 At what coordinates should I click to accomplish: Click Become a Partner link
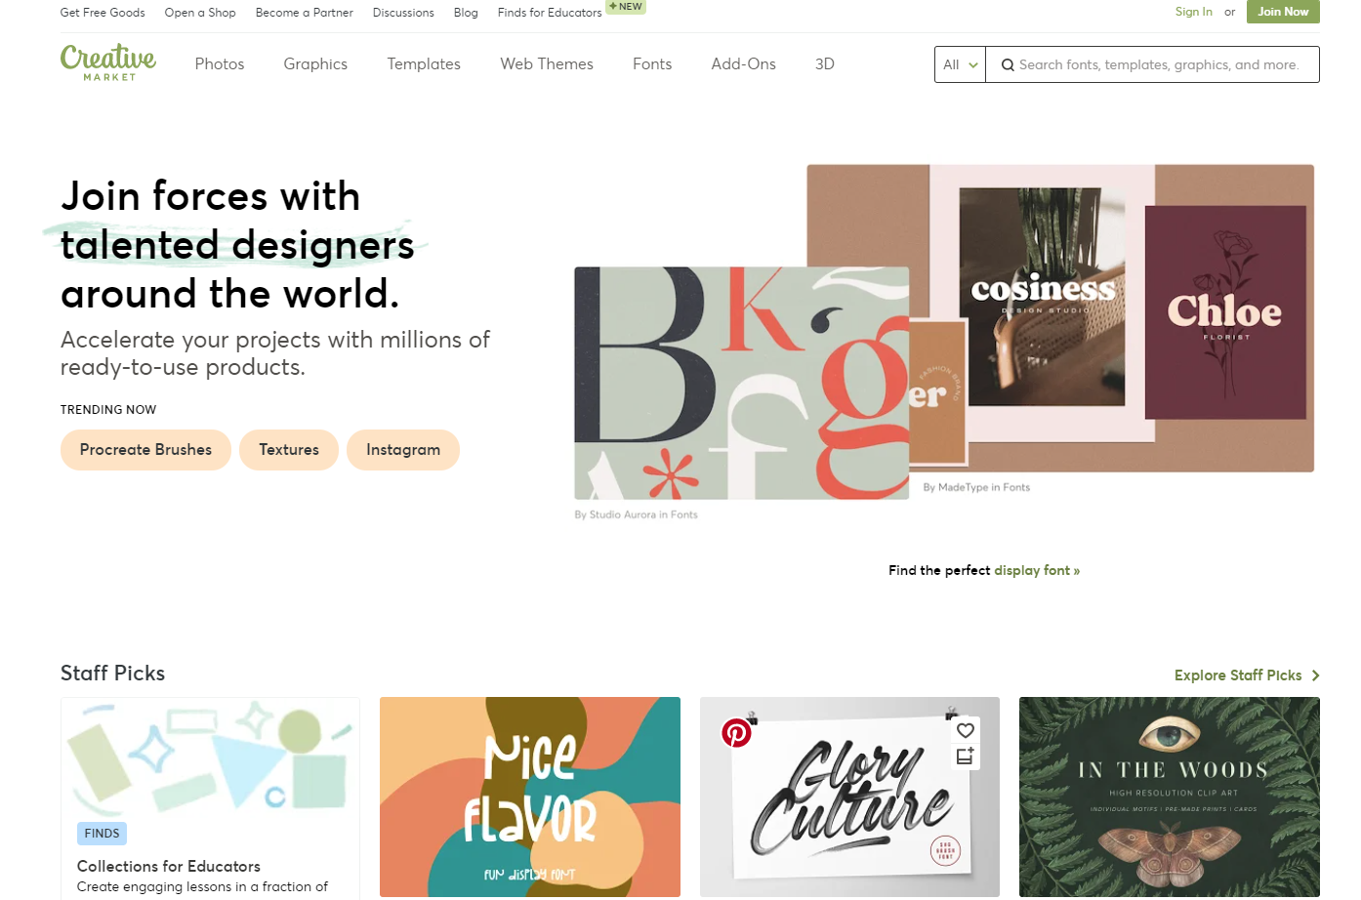(x=305, y=13)
